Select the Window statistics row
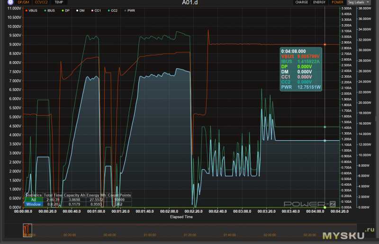379x244 pixels. click(78, 204)
